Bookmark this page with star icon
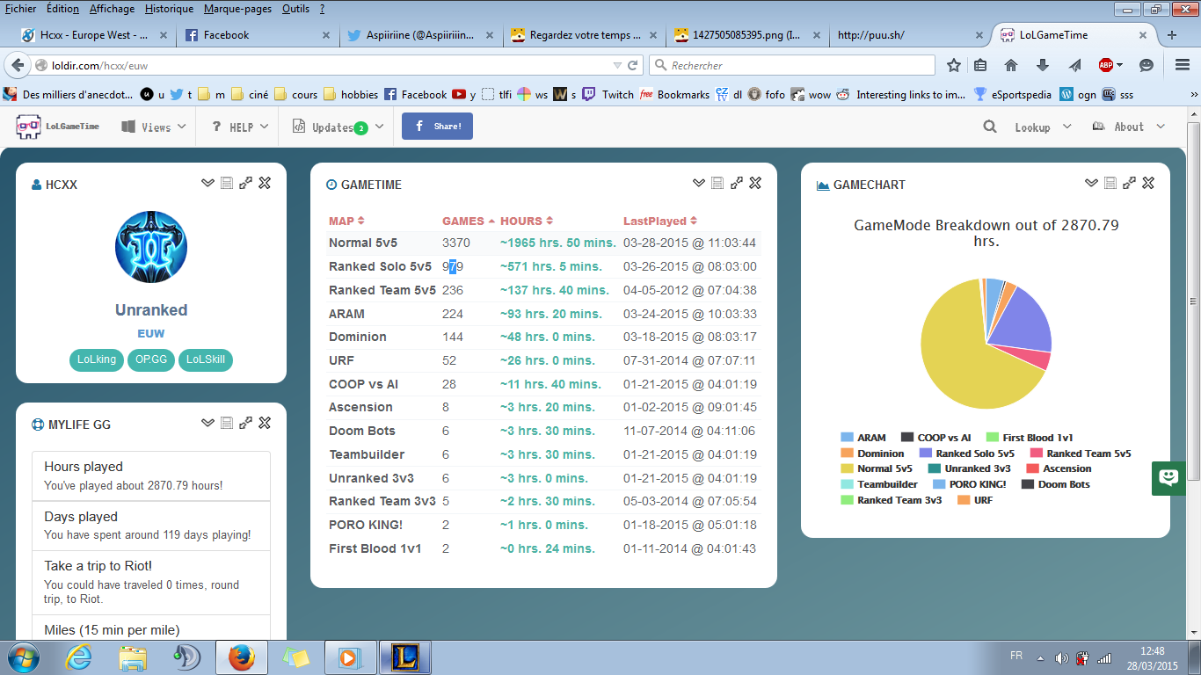The image size is (1201, 675). [x=954, y=65]
